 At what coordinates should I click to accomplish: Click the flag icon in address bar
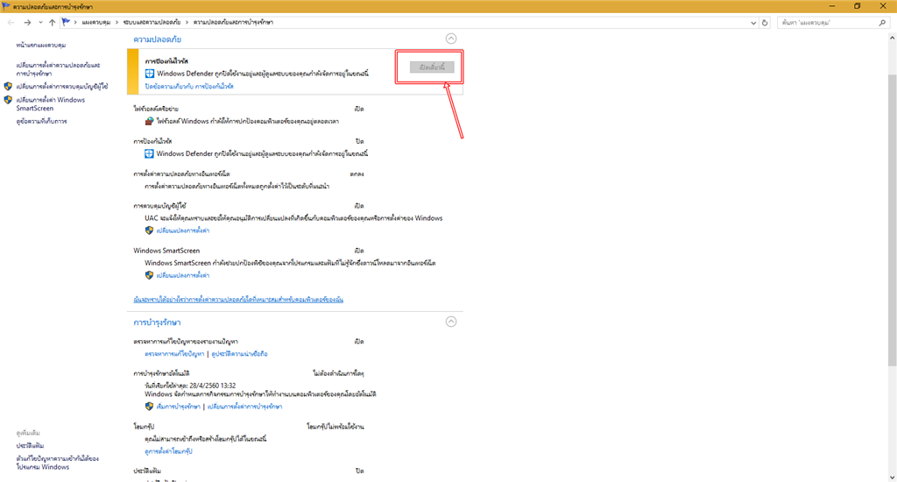(66, 22)
